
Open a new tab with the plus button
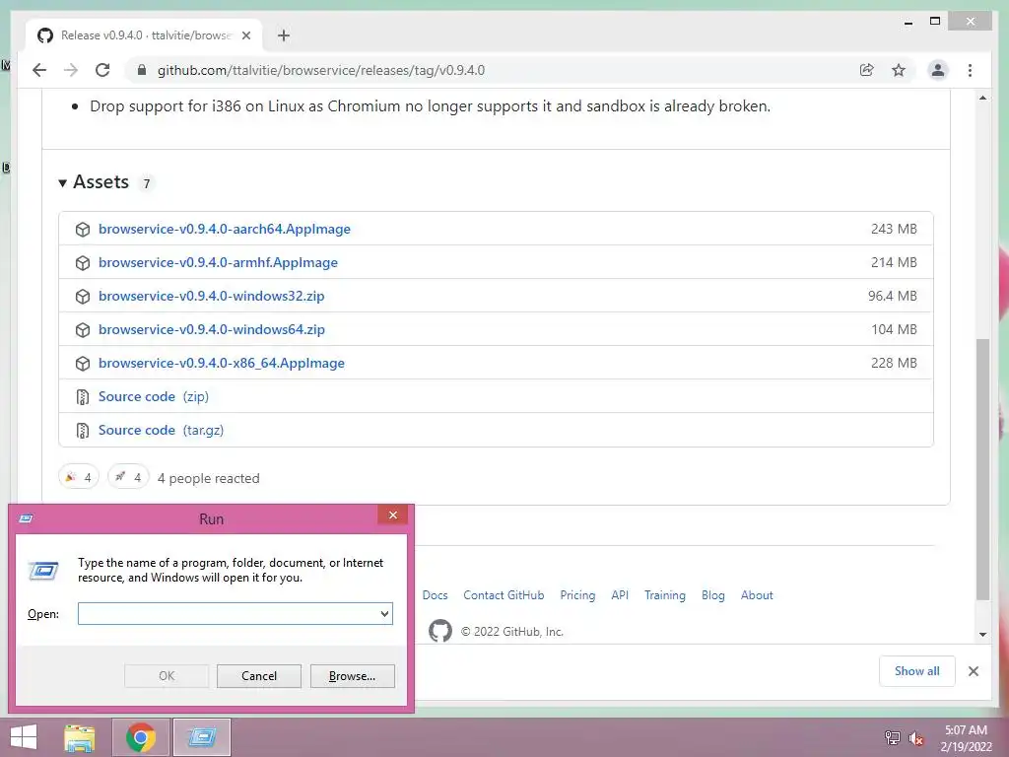[x=283, y=35]
